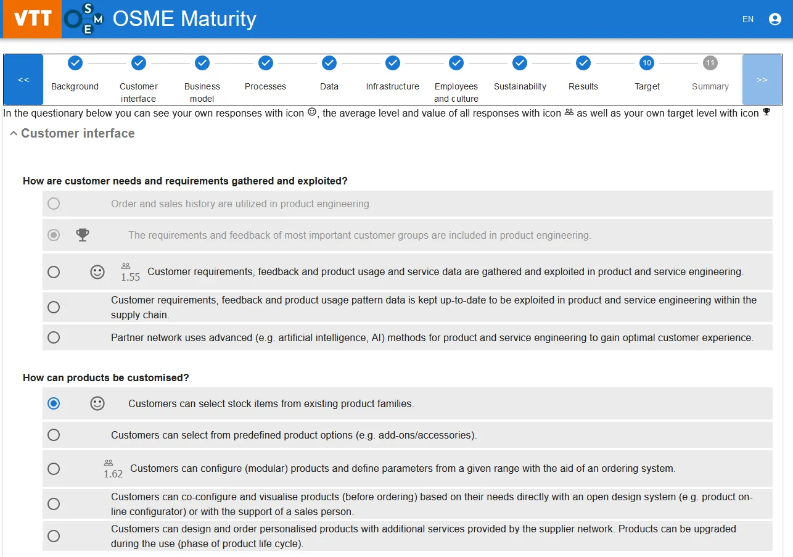The image size is (793, 557).
Task: Open the EN language selector
Action: pos(748,19)
